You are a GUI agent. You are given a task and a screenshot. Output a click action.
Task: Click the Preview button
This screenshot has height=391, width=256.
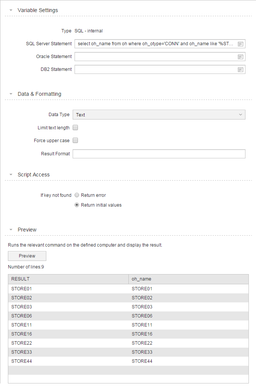27,256
